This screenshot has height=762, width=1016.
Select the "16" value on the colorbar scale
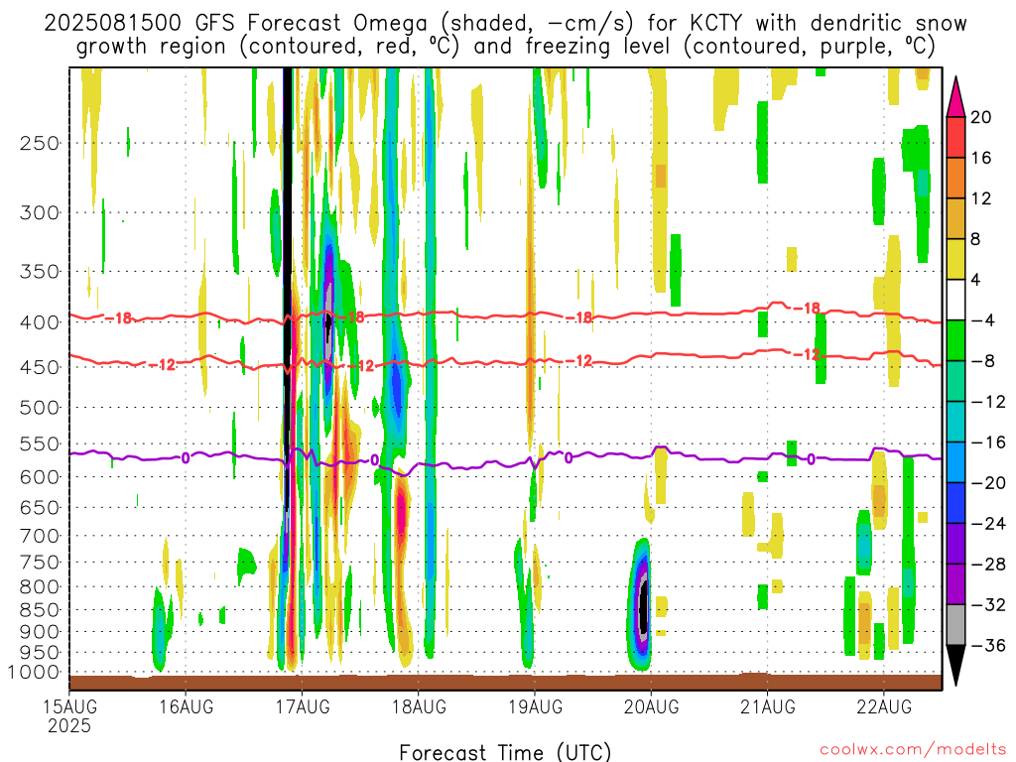(x=981, y=158)
